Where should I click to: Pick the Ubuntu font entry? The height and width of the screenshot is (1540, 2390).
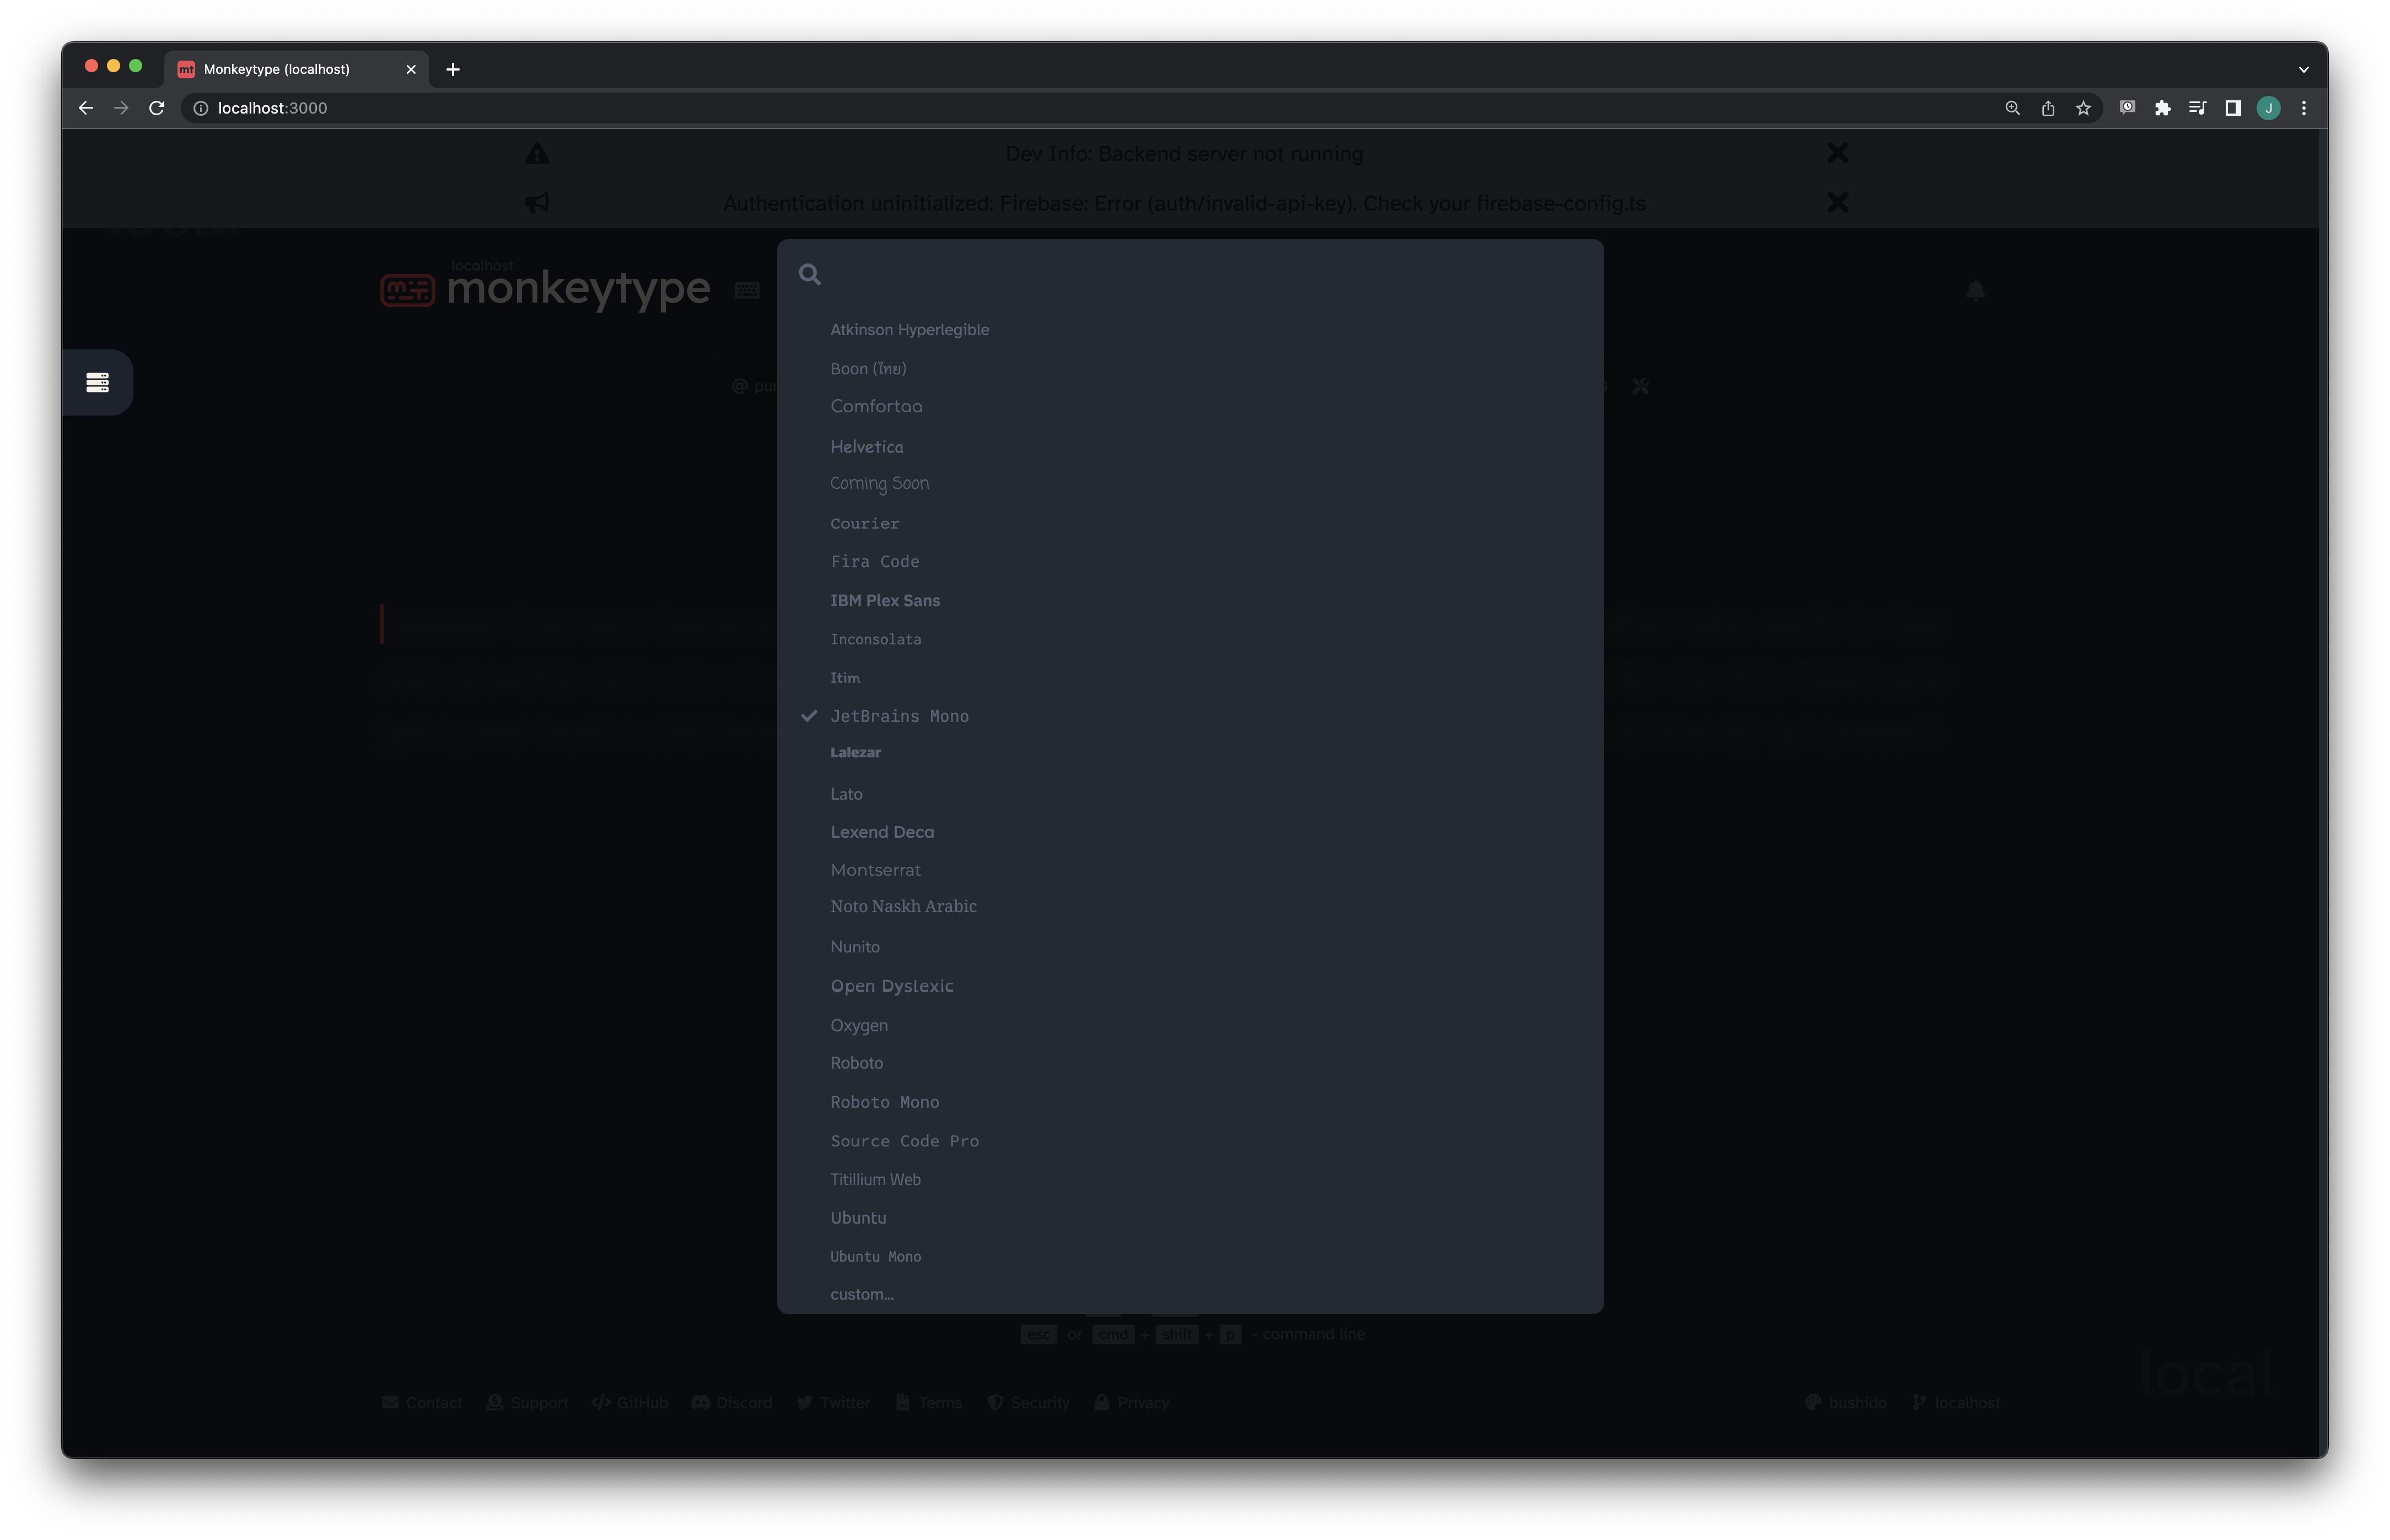coord(1189,1218)
